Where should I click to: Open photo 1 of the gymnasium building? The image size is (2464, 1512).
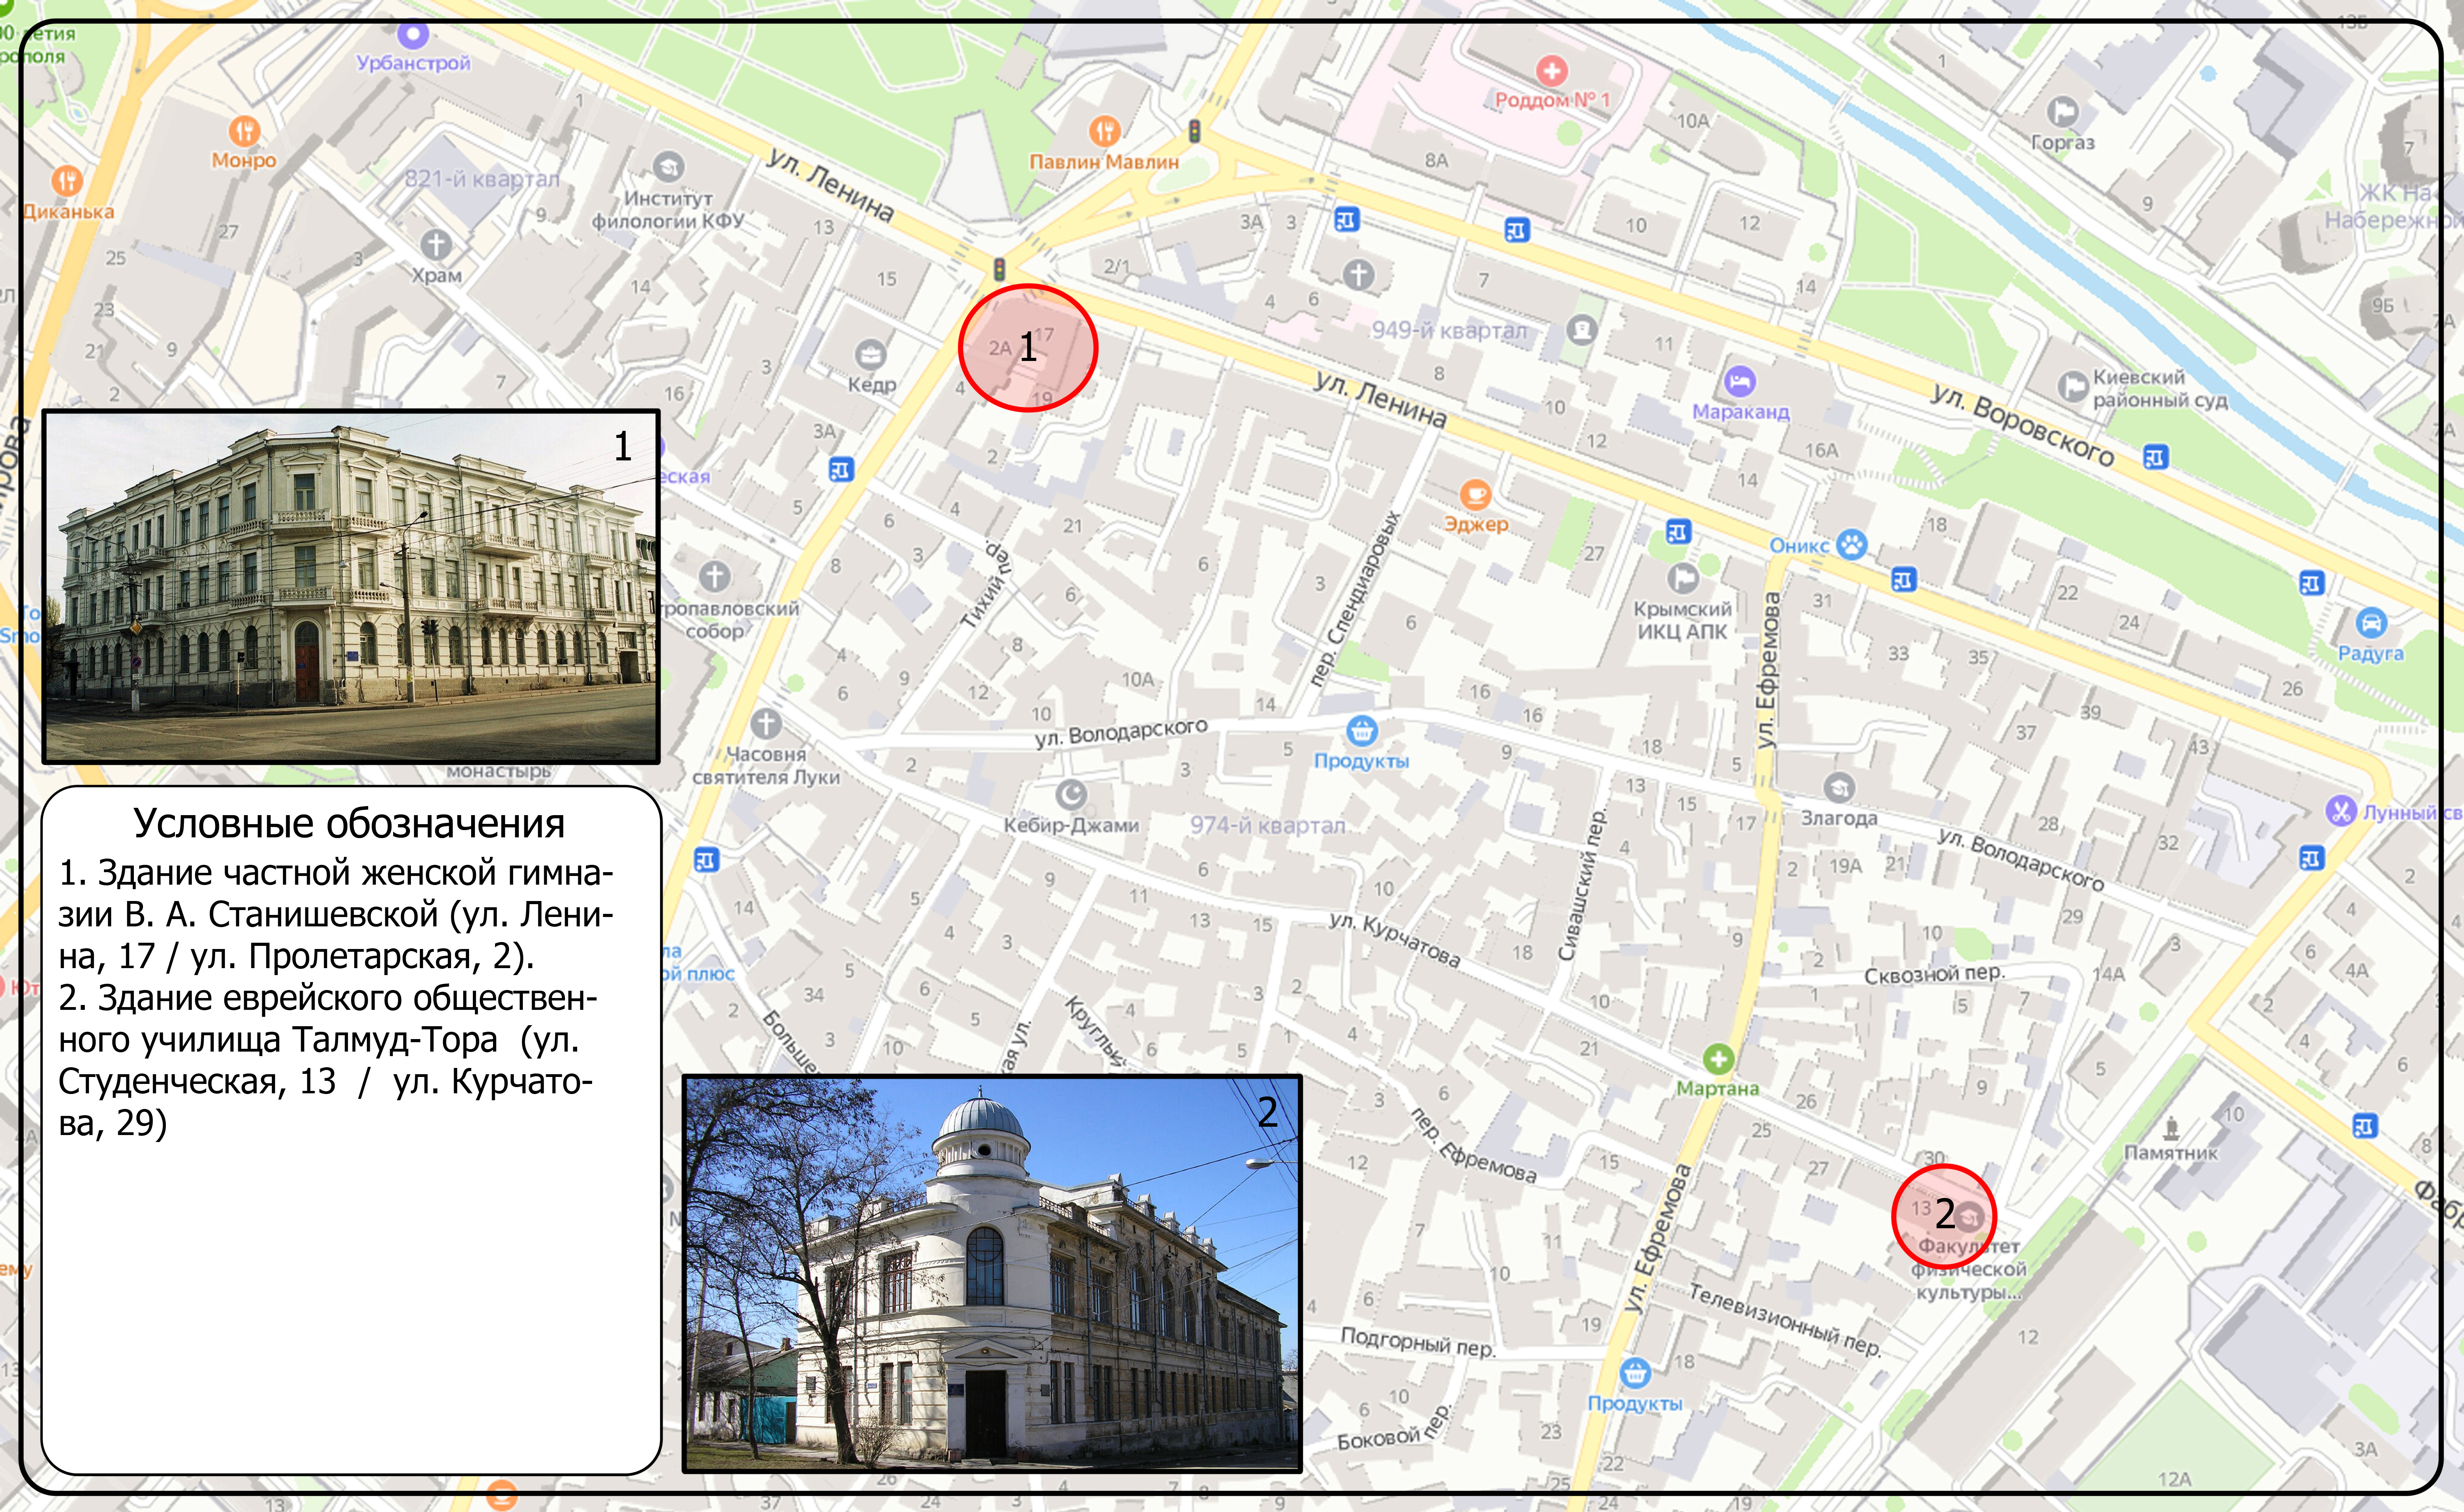click(x=351, y=587)
